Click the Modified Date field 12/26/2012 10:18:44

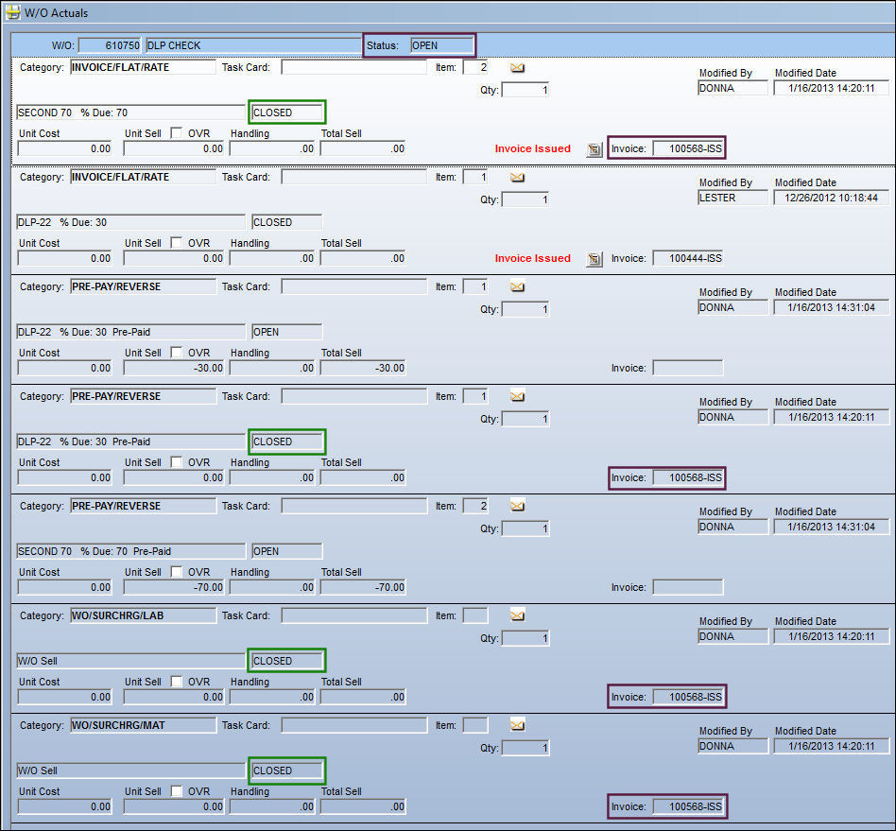pos(832,198)
